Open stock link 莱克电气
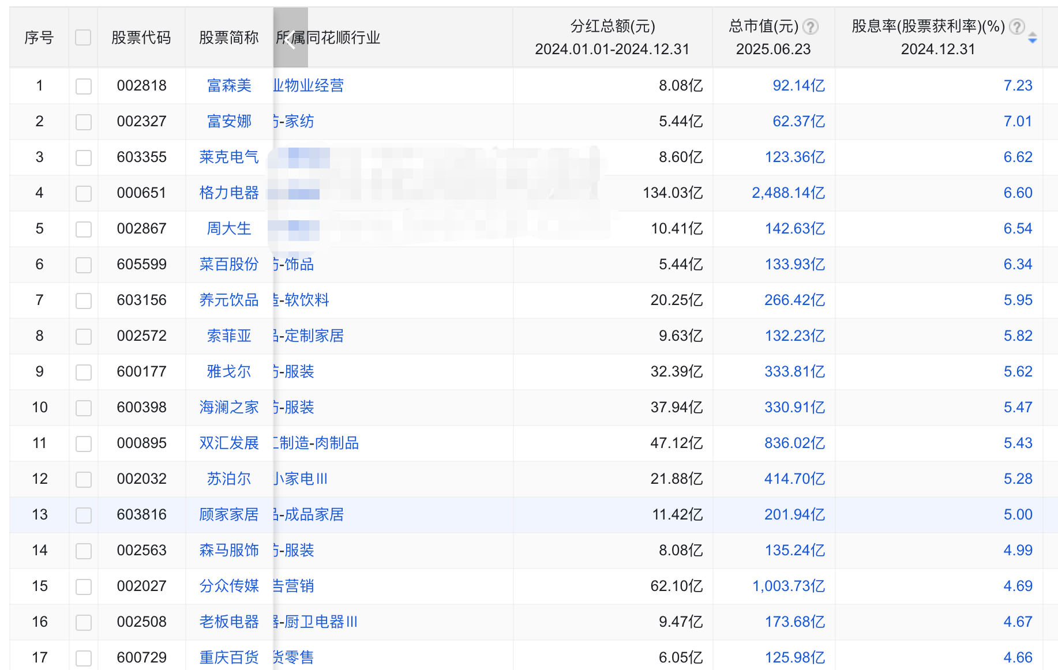Screen dimensions: 1058x670 coord(229,157)
